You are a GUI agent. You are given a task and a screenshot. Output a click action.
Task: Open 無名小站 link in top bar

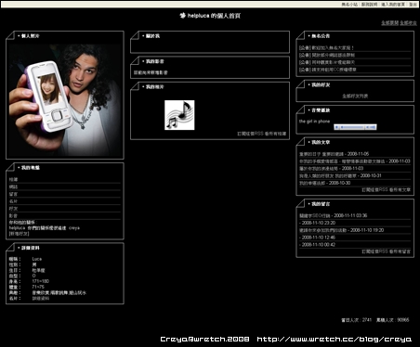tap(349, 5)
